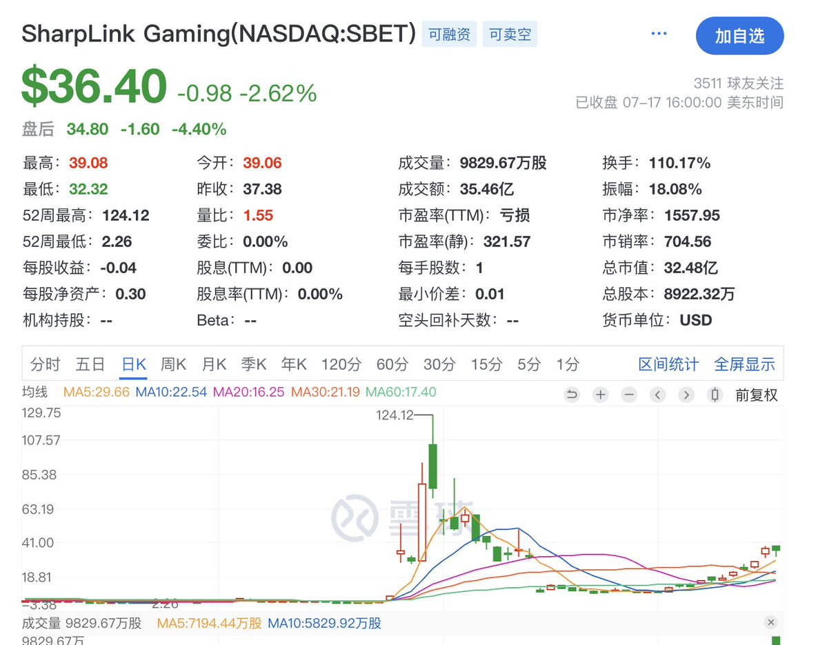Click the 均线 moving average label

pos(34,392)
